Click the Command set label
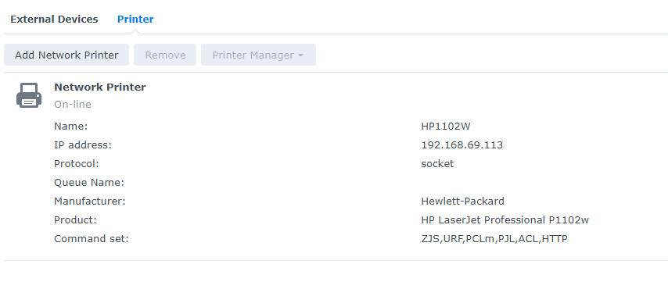Viewport: 668px width, 289px height. (92, 239)
